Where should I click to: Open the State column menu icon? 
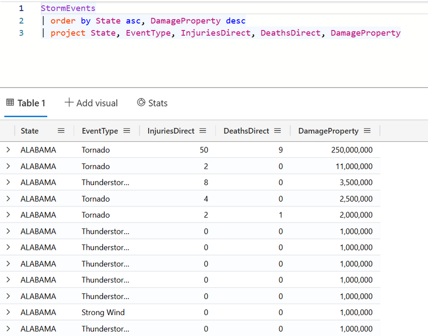pos(61,131)
